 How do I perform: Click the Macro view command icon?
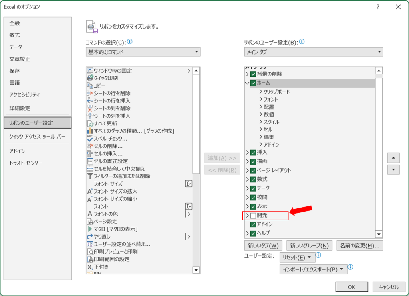90,229
